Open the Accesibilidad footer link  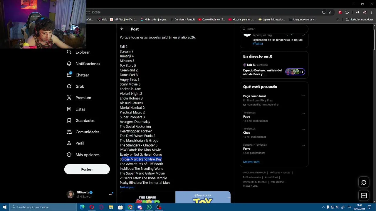coord(271,177)
